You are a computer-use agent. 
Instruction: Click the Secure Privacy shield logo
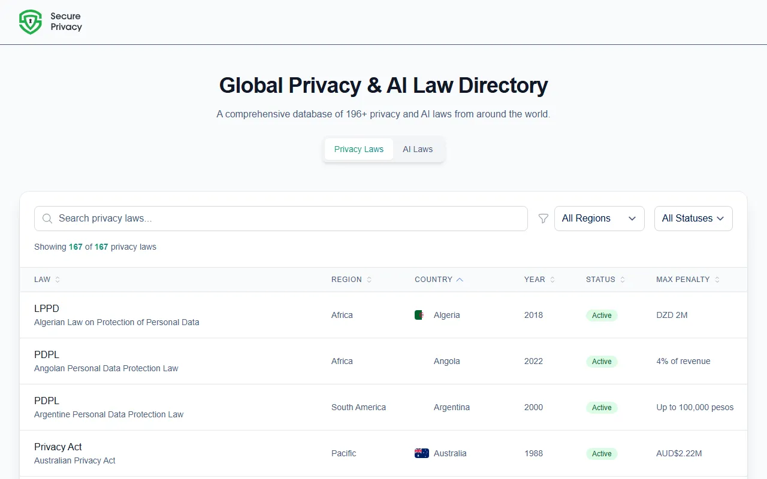[31, 22]
